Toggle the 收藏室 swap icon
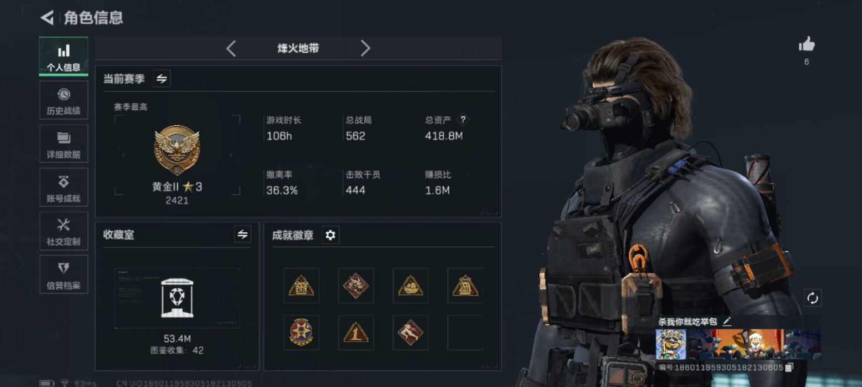This screenshot has height=387, width=862. (x=242, y=235)
